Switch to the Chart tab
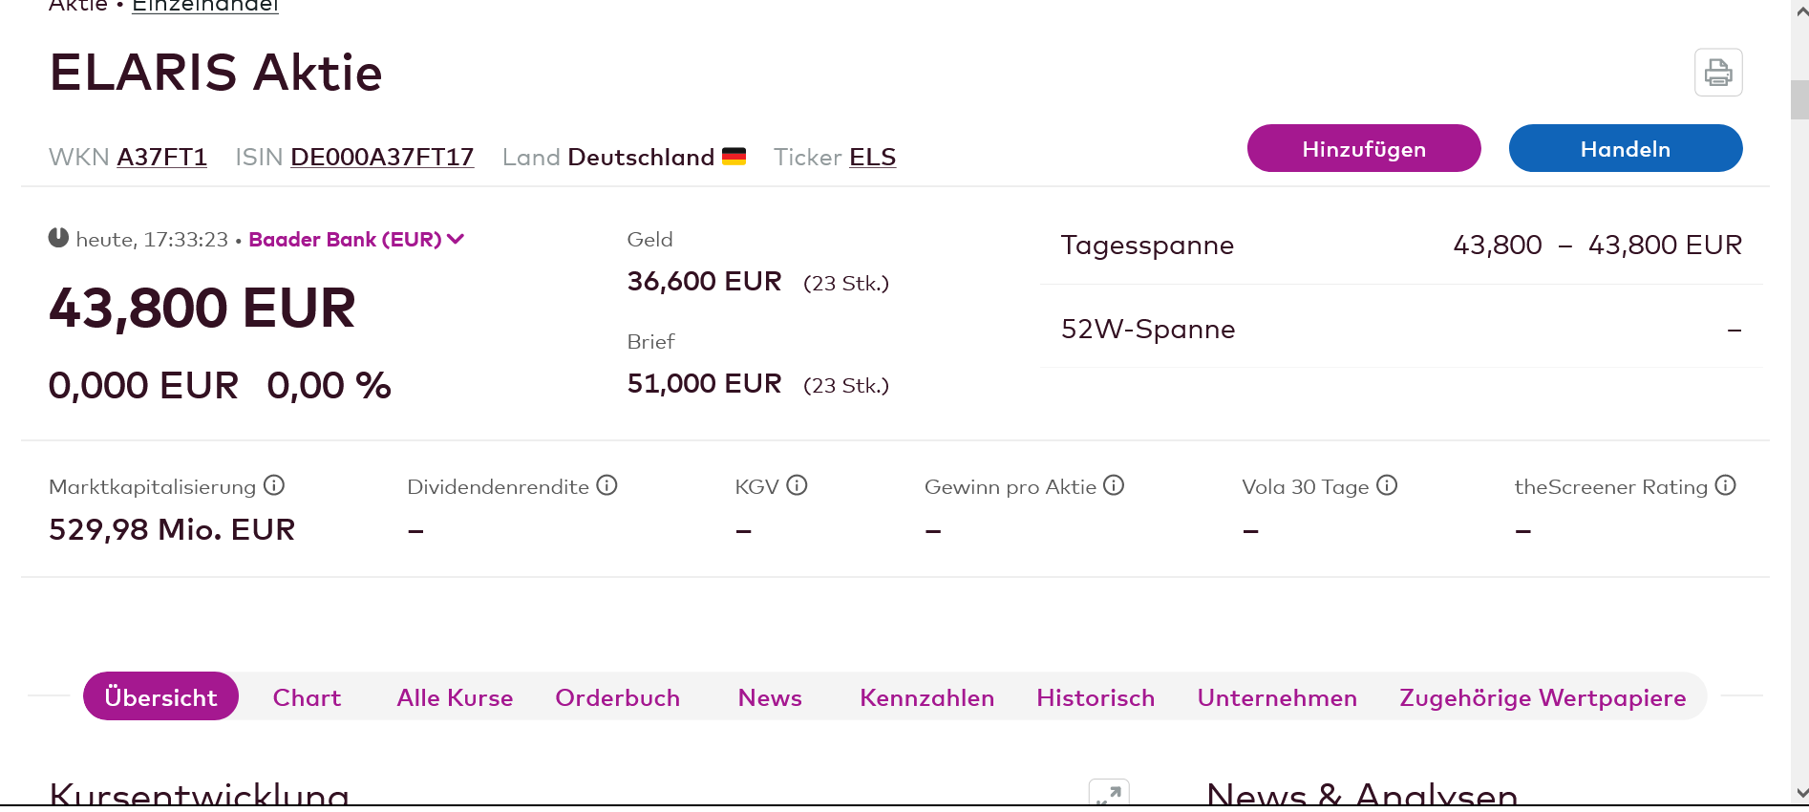This screenshot has width=1809, height=812. pyautogui.click(x=307, y=697)
